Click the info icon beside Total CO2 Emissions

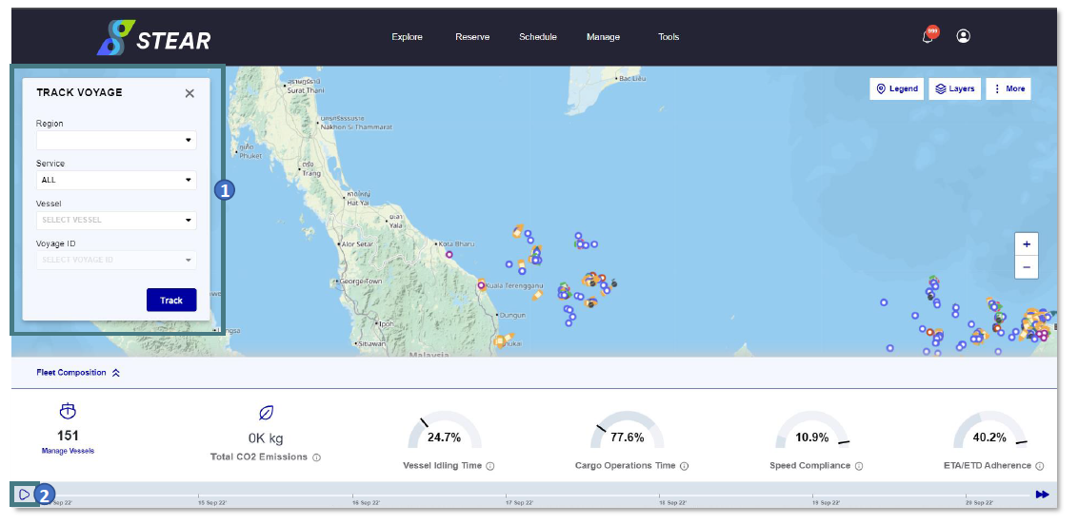[x=316, y=457]
